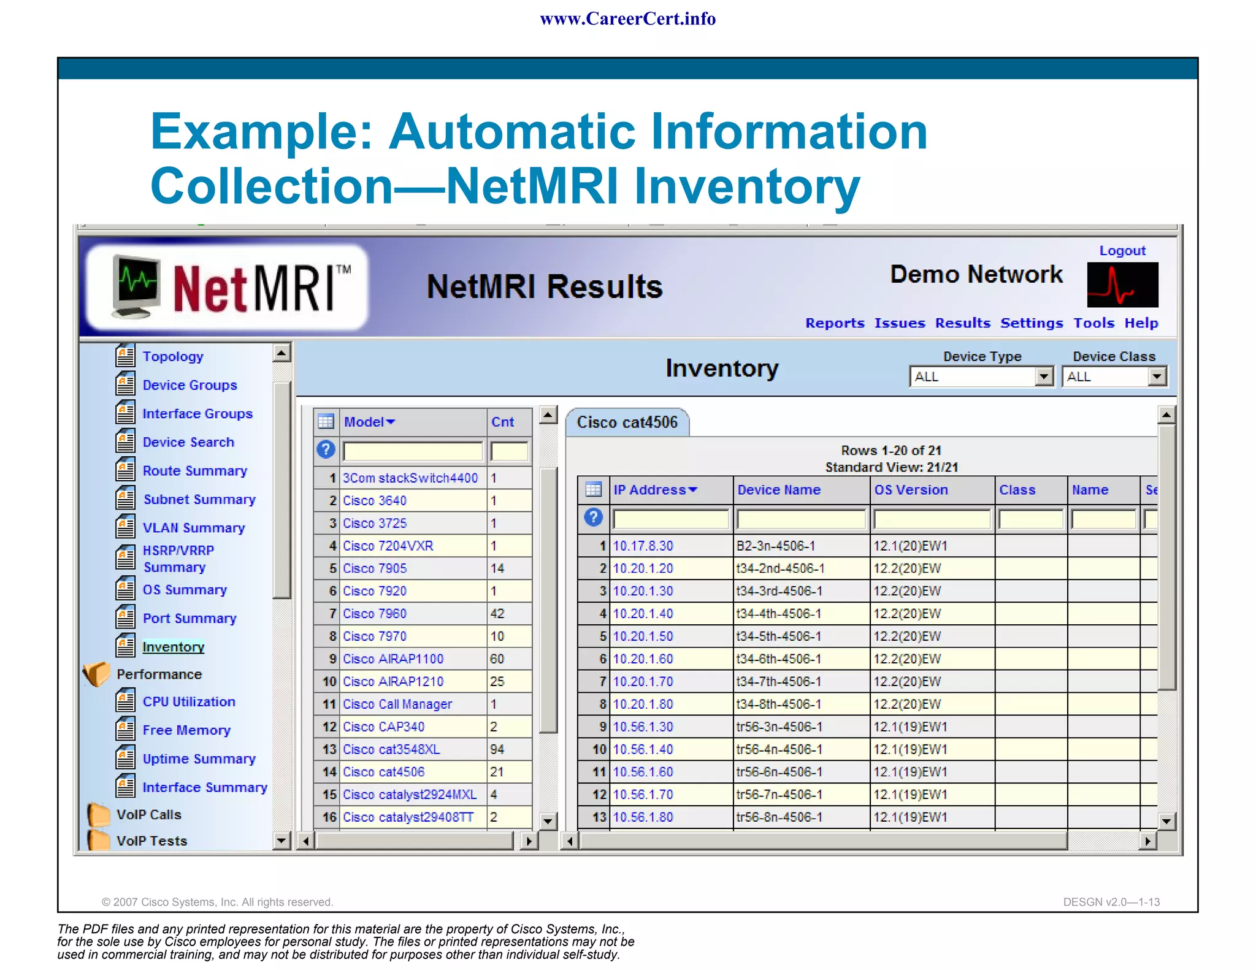Image resolution: width=1256 pixels, height=970 pixels.
Task: Click the sidebar vertical scrollbar thumb
Action: point(281,489)
